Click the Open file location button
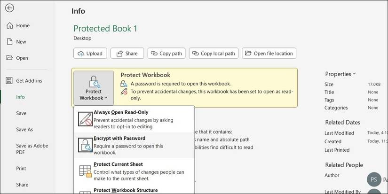388x194 pixels. 269,54
